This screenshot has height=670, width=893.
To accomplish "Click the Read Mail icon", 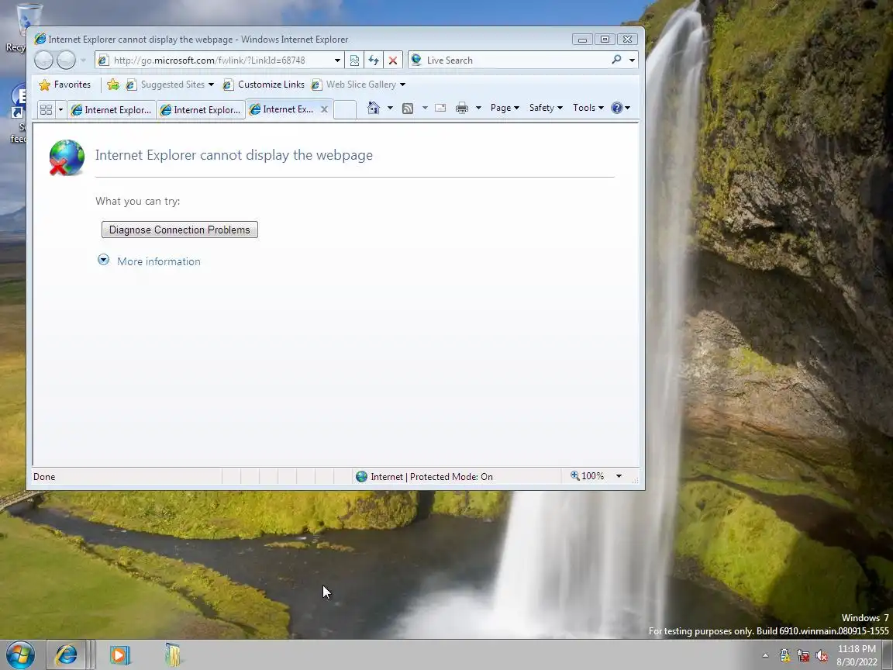I will tap(440, 108).
